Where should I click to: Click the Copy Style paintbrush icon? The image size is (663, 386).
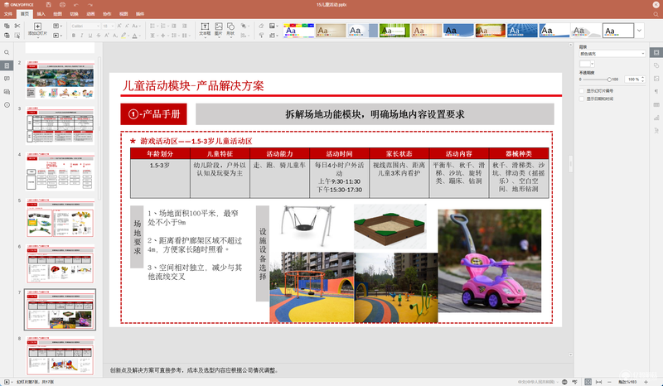click(261, 36)
